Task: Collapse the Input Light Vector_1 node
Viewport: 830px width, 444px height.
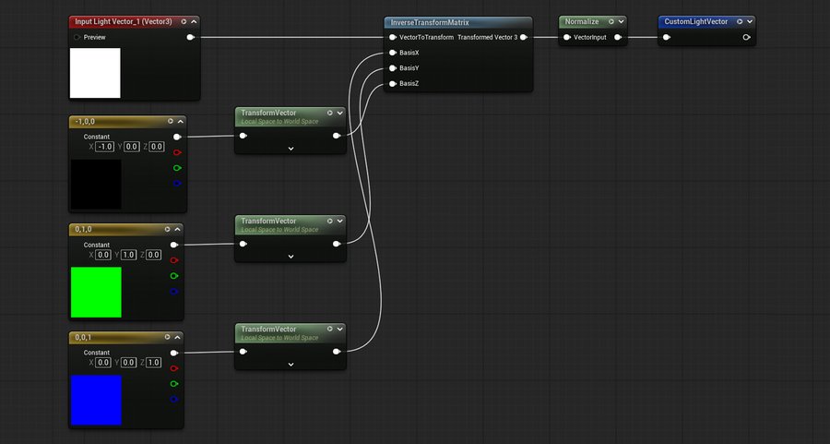Action: tap(194, 20)
